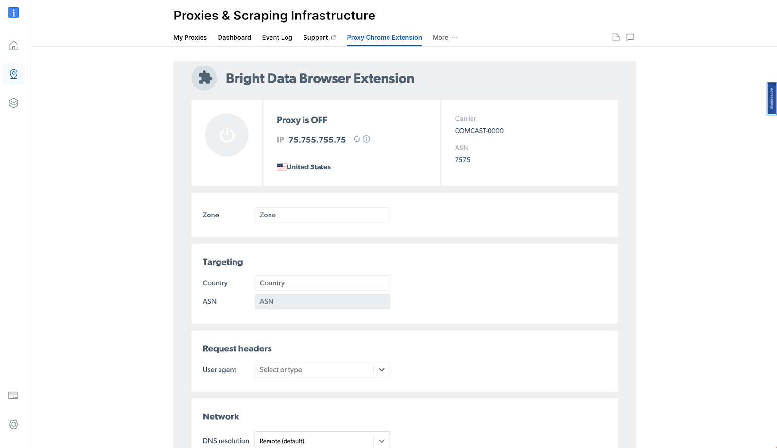Click the Targeting section heading

(x=223, y=262)
